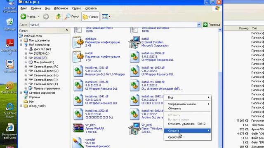Collapse Мой компьютер tree node
264x148 pixels.
[21, 45]
